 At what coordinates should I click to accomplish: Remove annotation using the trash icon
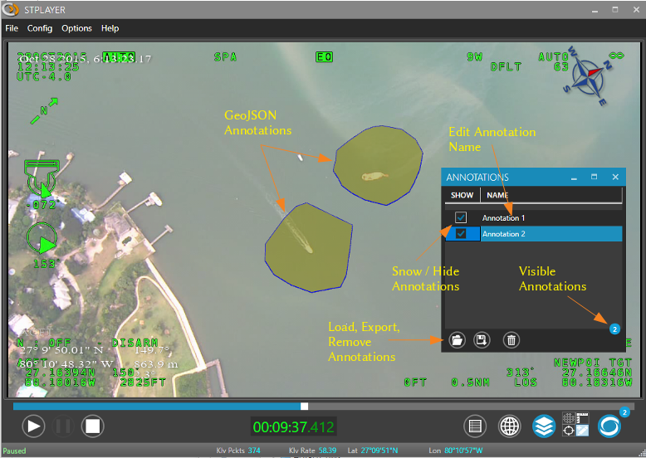pyautogui.click(x=511, y=339)
